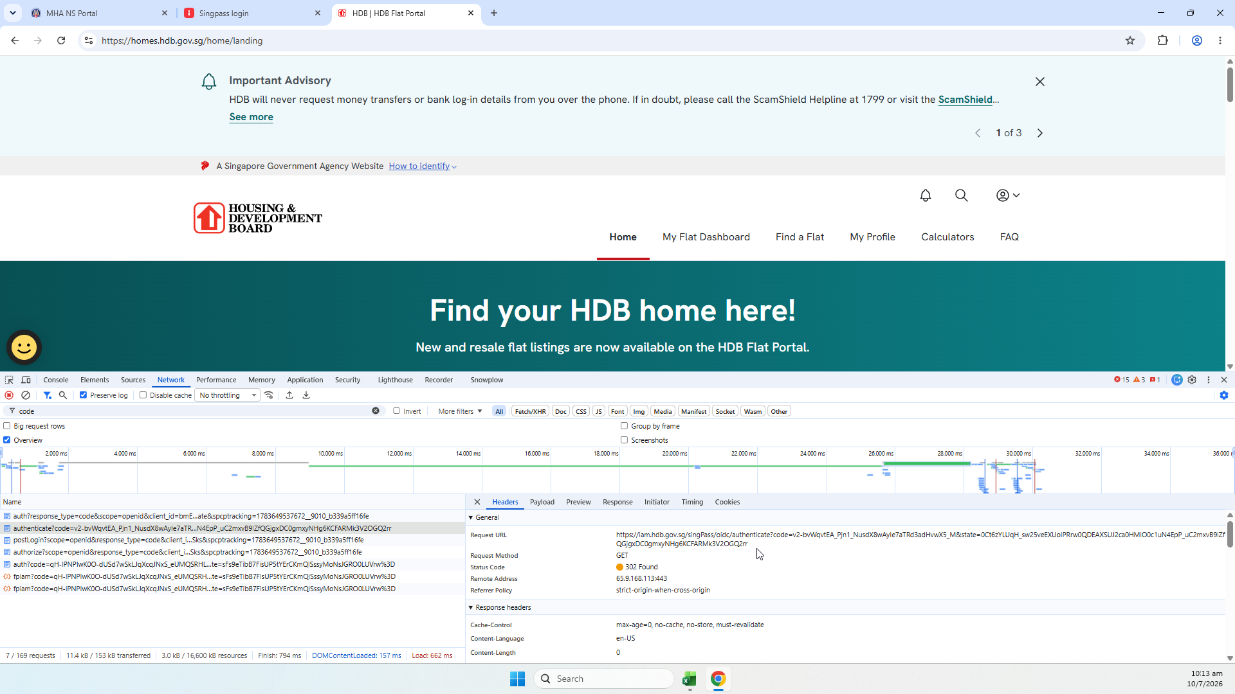Screen dimensions: 1235x694
Task: Open Chrome profile icon
Action: (1197, 40)
